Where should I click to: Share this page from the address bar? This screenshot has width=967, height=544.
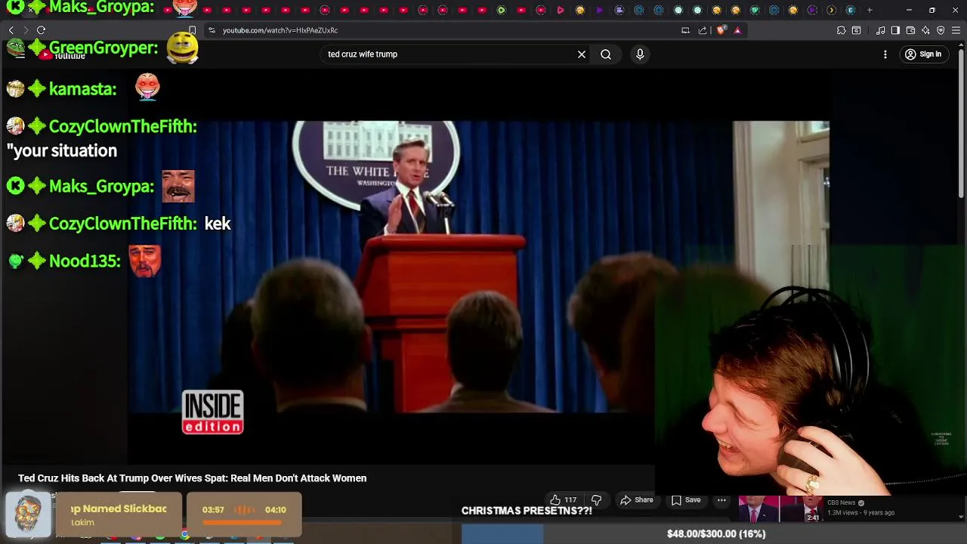pos(703,30)
